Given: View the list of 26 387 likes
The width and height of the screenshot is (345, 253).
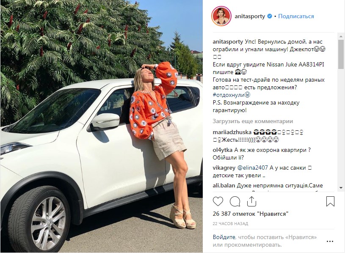Looking at the screenshot, I should click(x=251, y=214).
